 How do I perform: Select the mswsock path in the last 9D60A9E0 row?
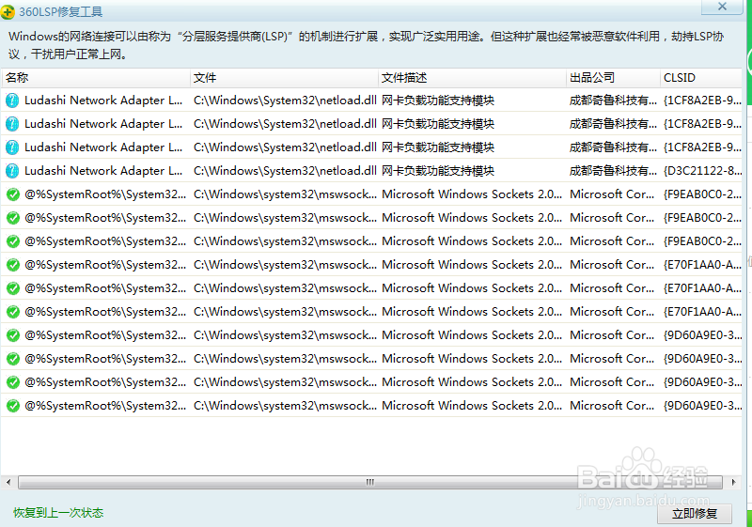[285, 405]
